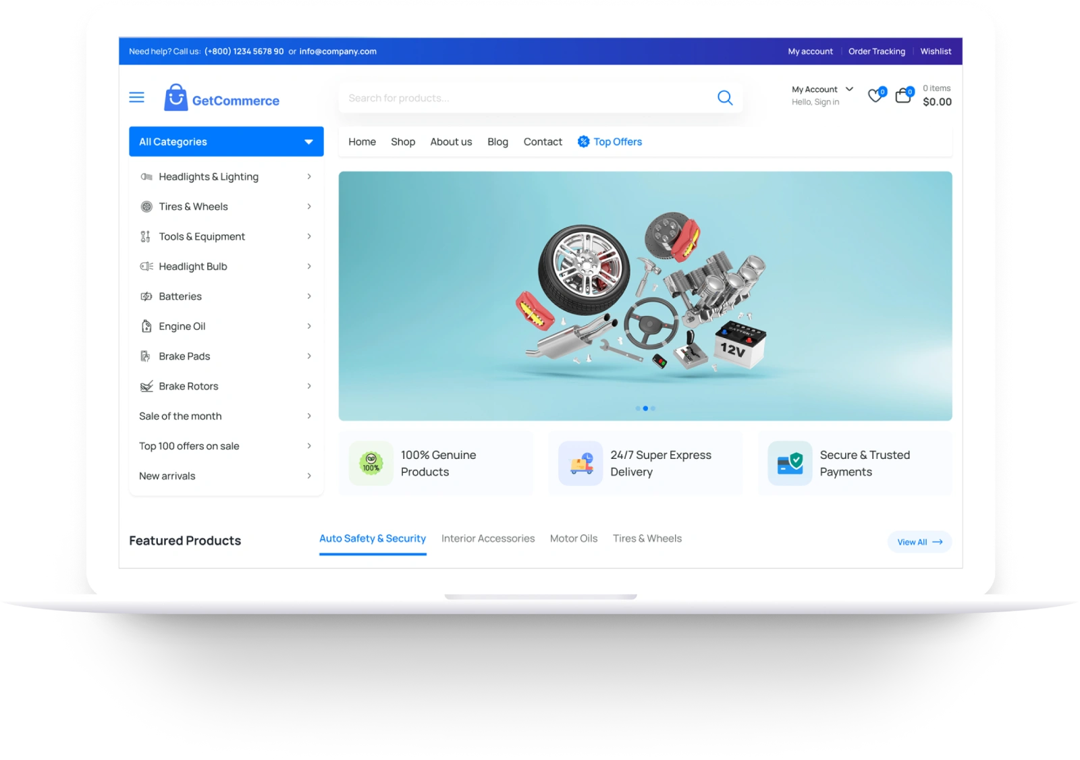Click the Express Delivery truck icon
This screenshot has width=1080, height=760.
pos(580,464)
